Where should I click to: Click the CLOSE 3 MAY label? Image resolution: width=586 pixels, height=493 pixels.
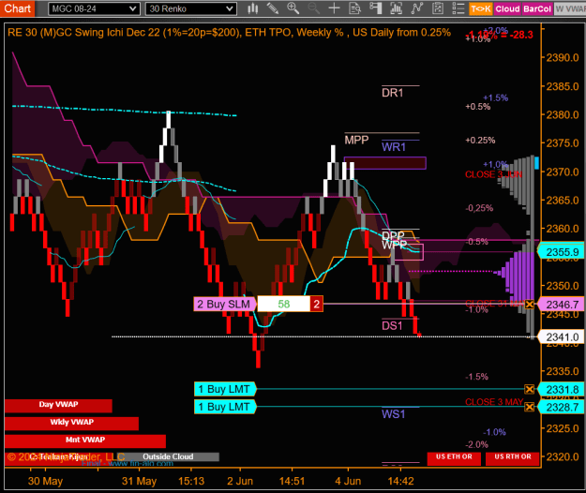(494, 402)
